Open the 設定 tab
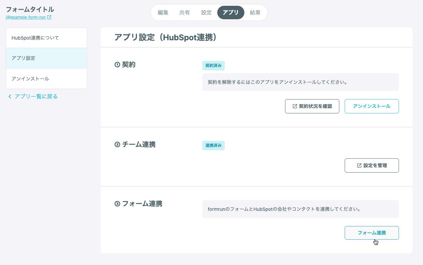423x265 pixels. 206,13
